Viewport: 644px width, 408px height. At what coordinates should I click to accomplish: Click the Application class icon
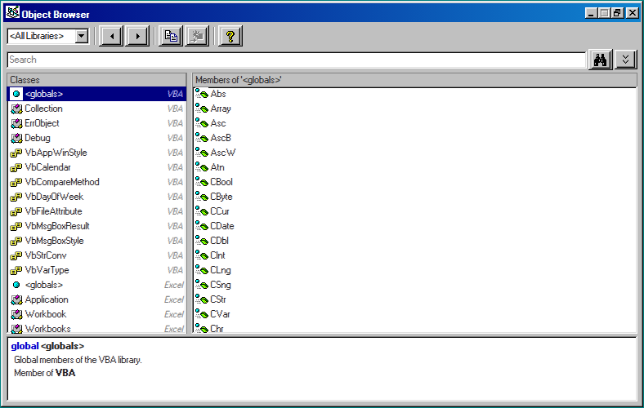16,299
